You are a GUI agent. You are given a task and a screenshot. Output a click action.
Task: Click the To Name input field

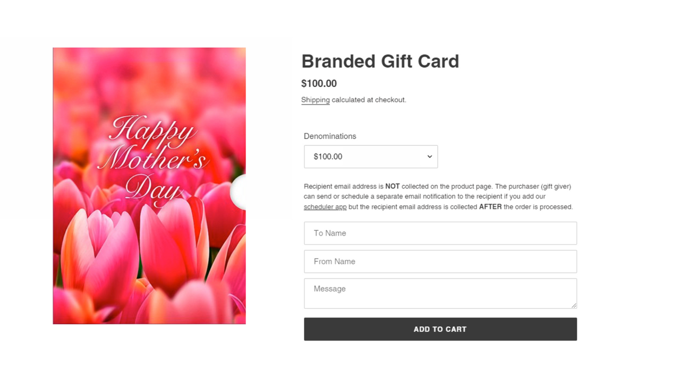point(440,233)
